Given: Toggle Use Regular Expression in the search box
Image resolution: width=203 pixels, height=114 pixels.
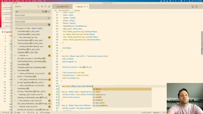Looking at the screenshot, I should coord(49,12).
